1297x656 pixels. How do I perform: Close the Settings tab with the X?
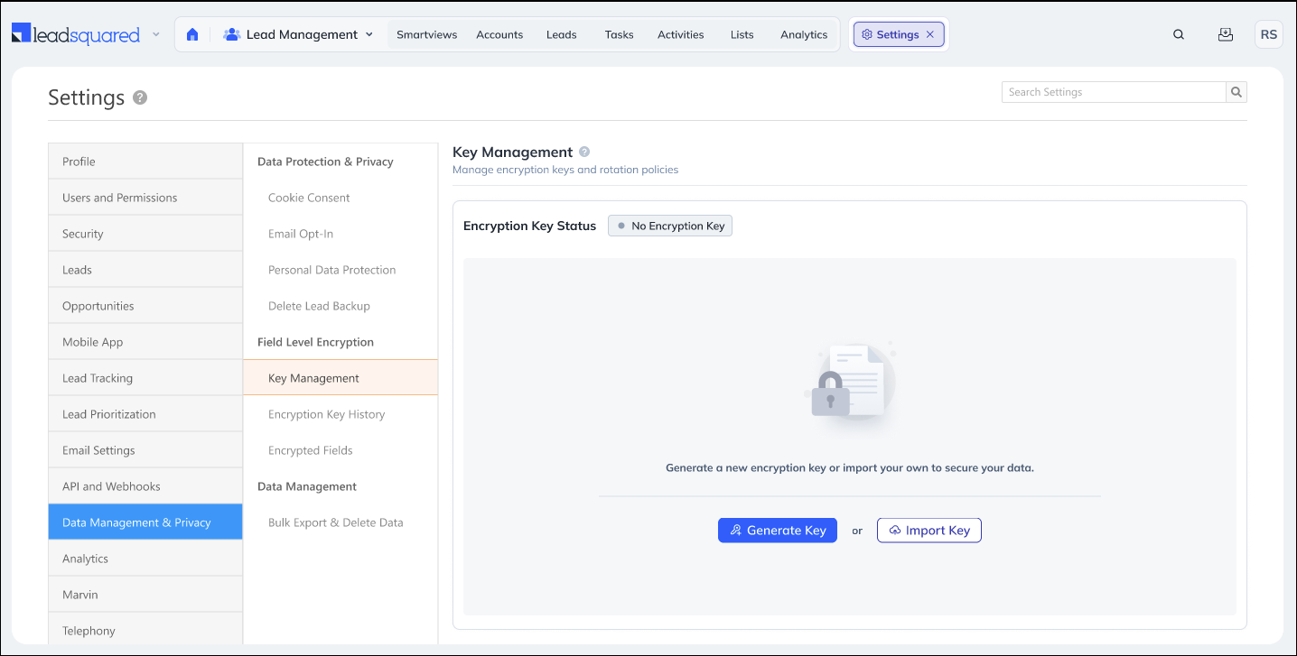coord(930,34)
